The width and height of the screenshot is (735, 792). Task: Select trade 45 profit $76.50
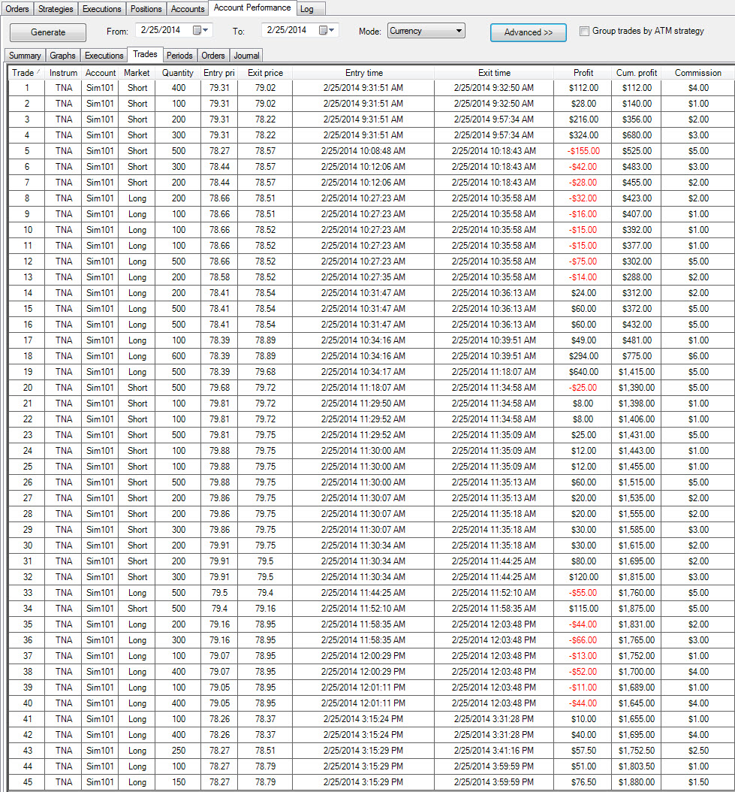point(583,782)
